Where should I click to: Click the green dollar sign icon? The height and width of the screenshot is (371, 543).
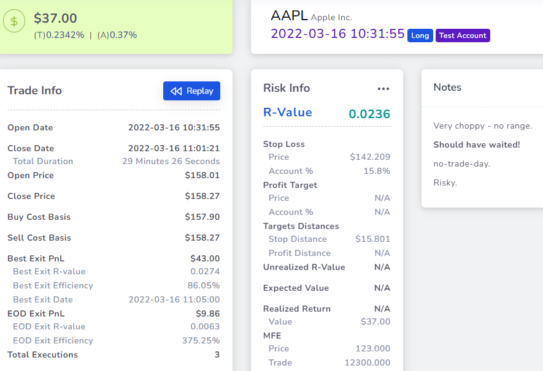pos(14,21)
